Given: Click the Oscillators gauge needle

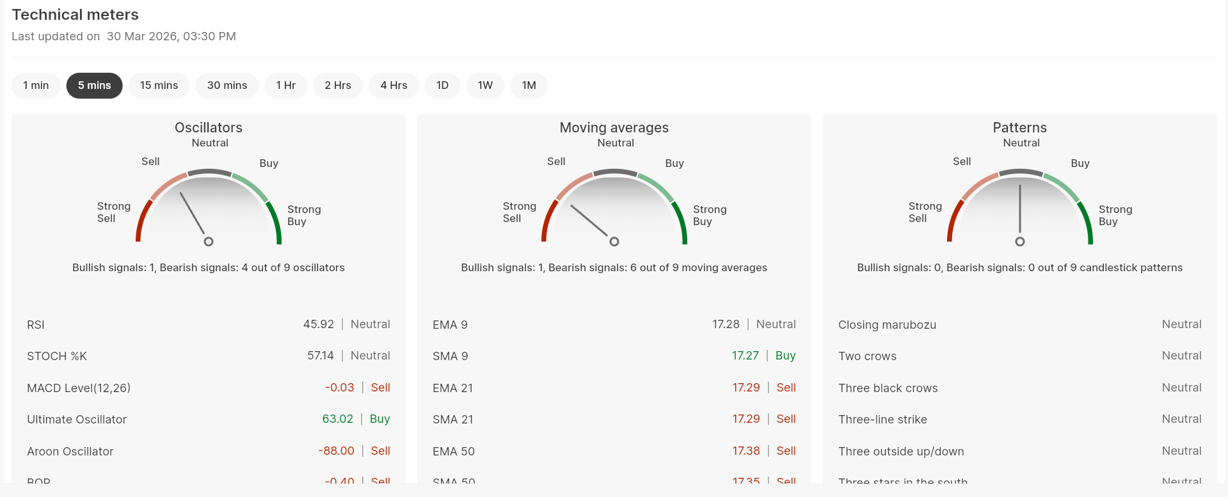Looking at the screenshot, I should tap(193, 214).
